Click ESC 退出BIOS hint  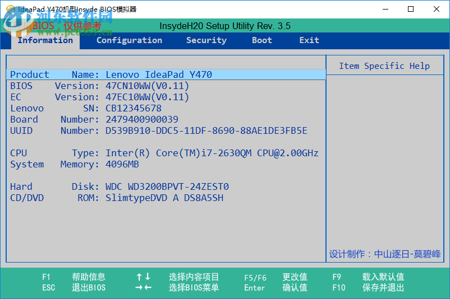[74, 288]
